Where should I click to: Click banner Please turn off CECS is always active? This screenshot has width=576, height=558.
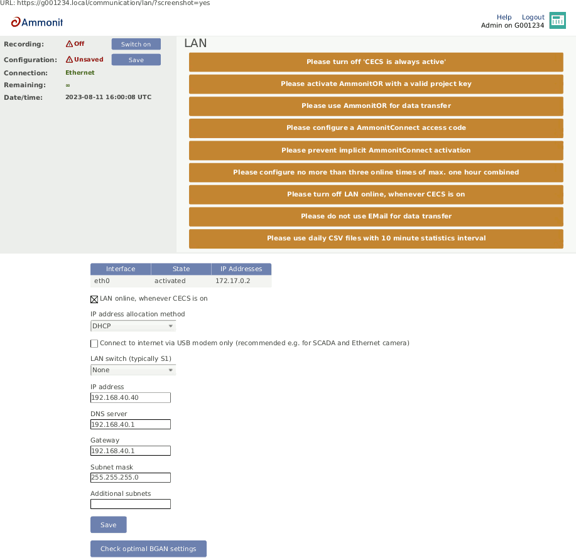tap(376, 62)
